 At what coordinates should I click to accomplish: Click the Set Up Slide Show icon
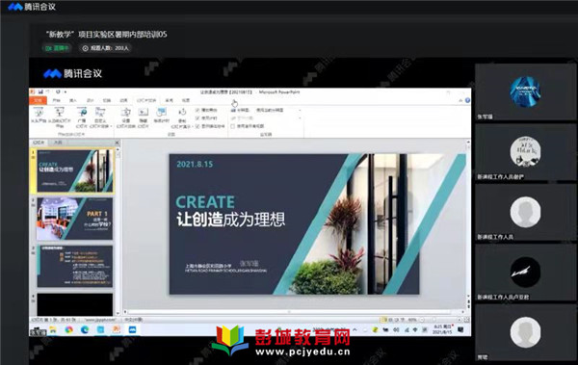(125, 117)
